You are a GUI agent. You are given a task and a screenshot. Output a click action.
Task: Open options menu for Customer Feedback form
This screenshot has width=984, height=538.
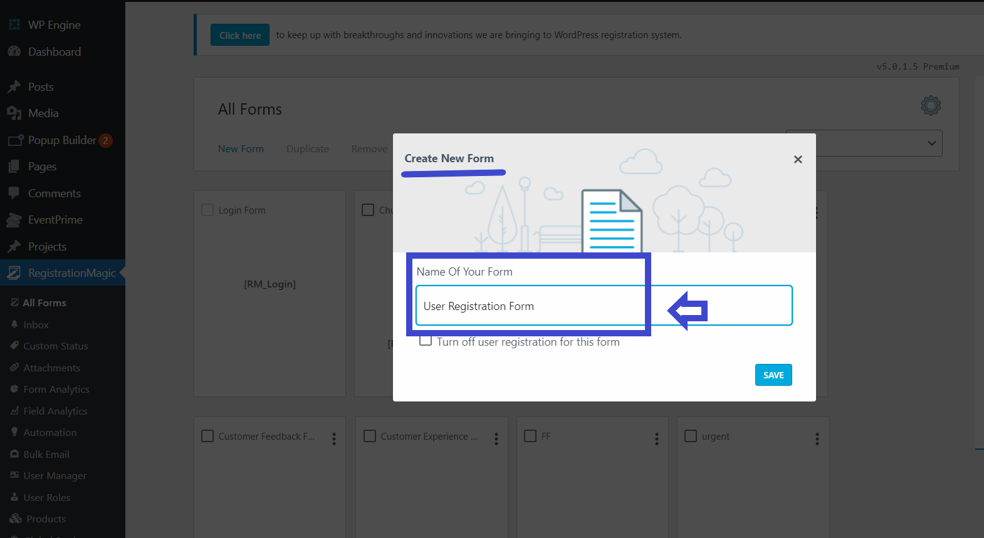point(334,439)
